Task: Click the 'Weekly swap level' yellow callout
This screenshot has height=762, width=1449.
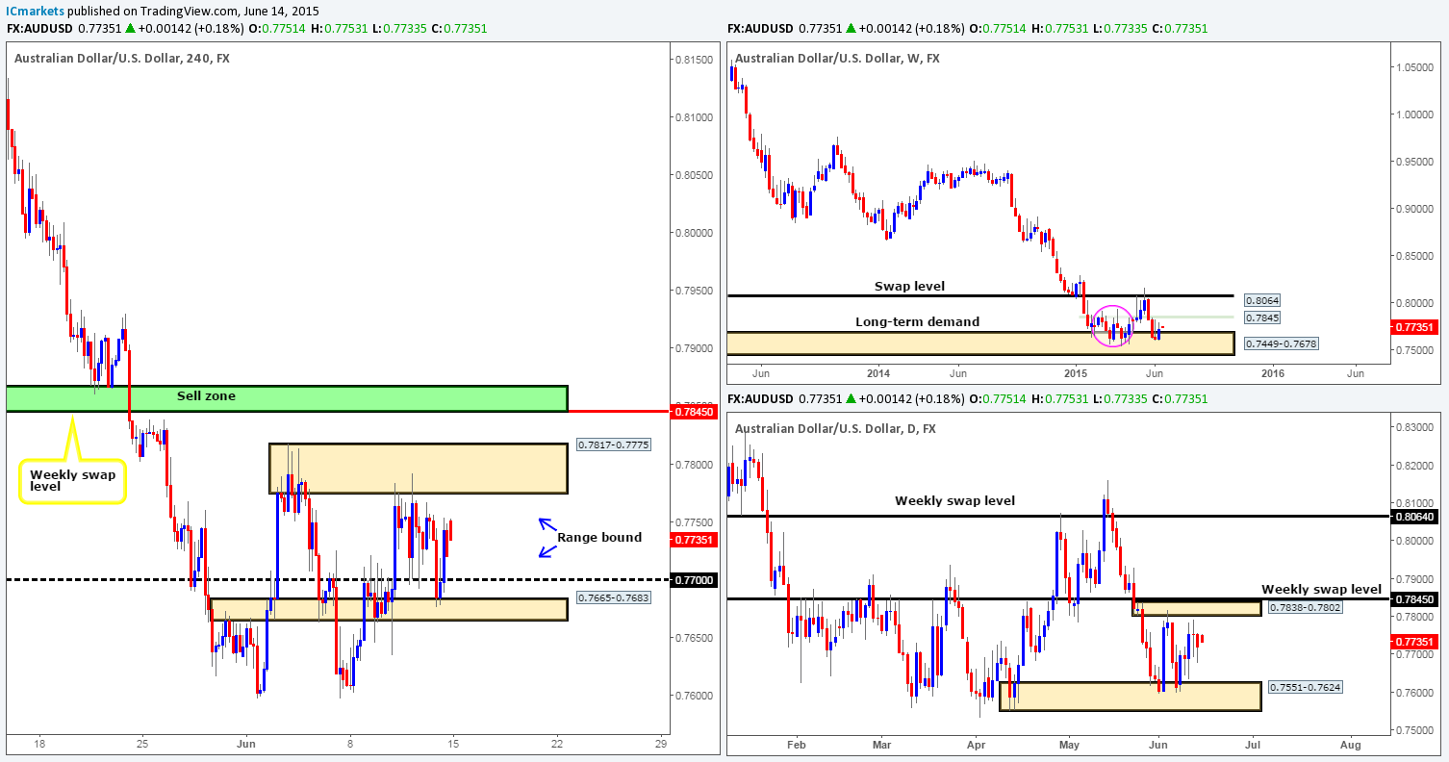Action: (72, 480)
